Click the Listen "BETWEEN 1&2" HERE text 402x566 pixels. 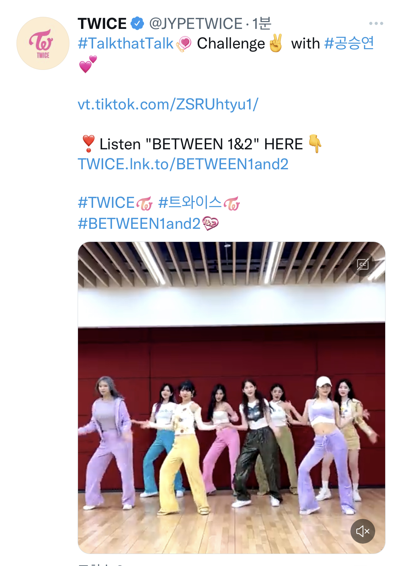[201, 144]
